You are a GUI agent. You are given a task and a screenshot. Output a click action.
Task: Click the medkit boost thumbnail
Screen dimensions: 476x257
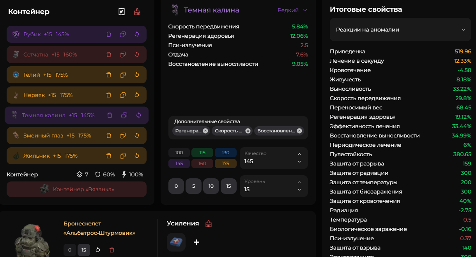click(176, 242)
